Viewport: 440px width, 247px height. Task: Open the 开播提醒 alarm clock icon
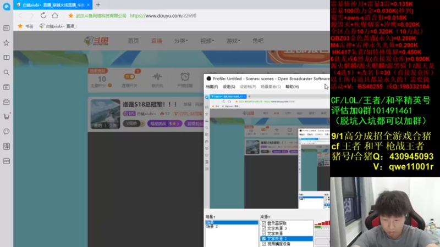pos(185,77)
